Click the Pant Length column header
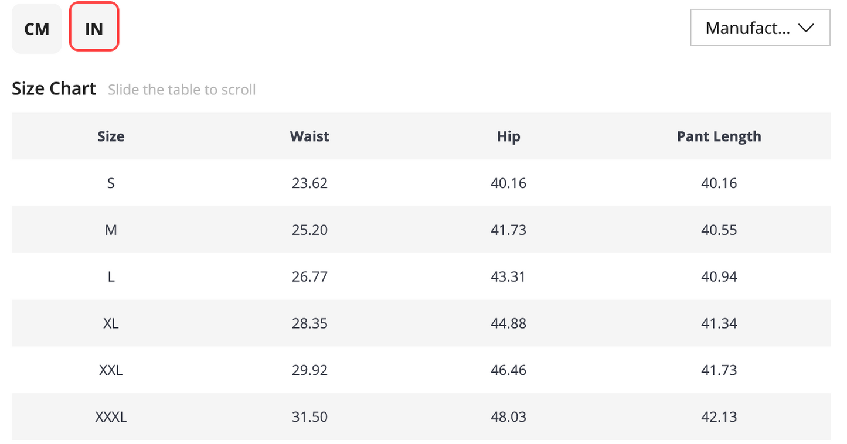847x444 pixels. (x=719, y=136)
